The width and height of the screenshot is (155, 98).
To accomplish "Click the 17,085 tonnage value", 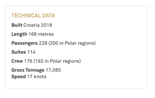I will click(53, 70).
